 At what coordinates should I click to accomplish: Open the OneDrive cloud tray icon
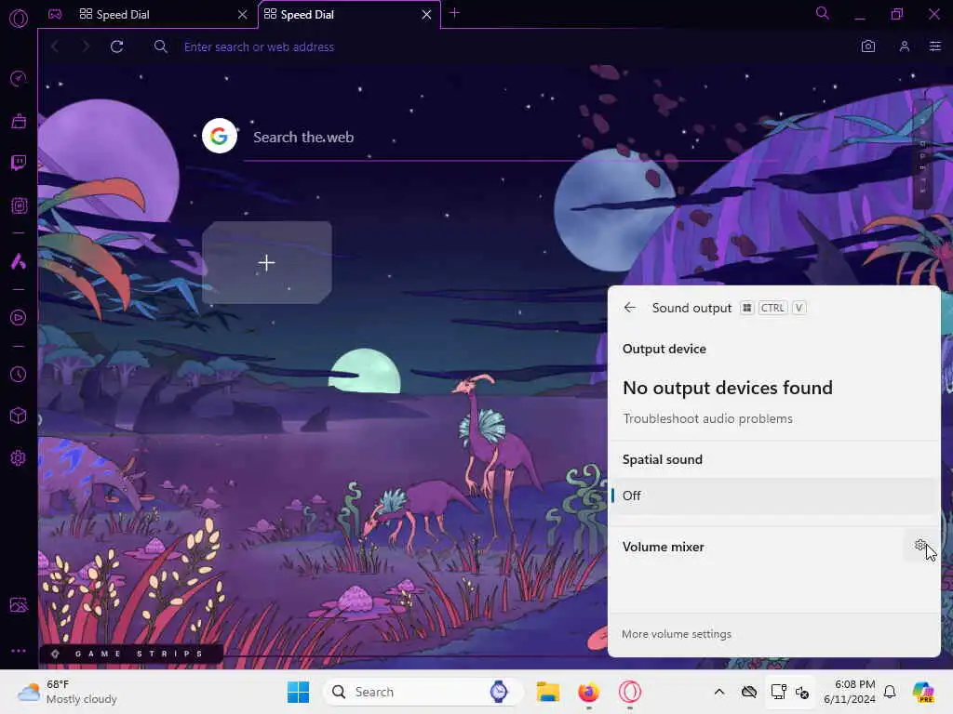[749, 692]
